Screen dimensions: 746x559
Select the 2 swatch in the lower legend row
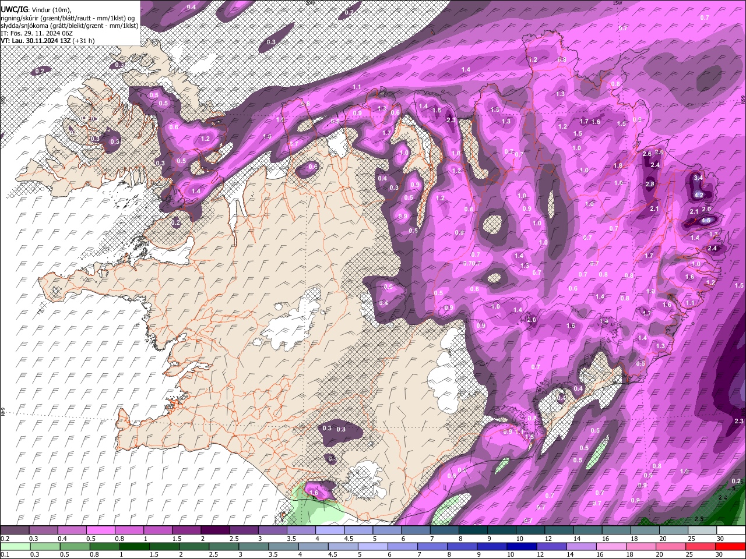193,547
